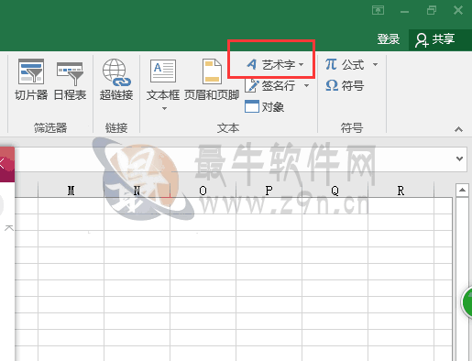This screenshot has width=472, height=361.
Task: Click the Signature Line (签名行) icon
Action: click(252, 85)
